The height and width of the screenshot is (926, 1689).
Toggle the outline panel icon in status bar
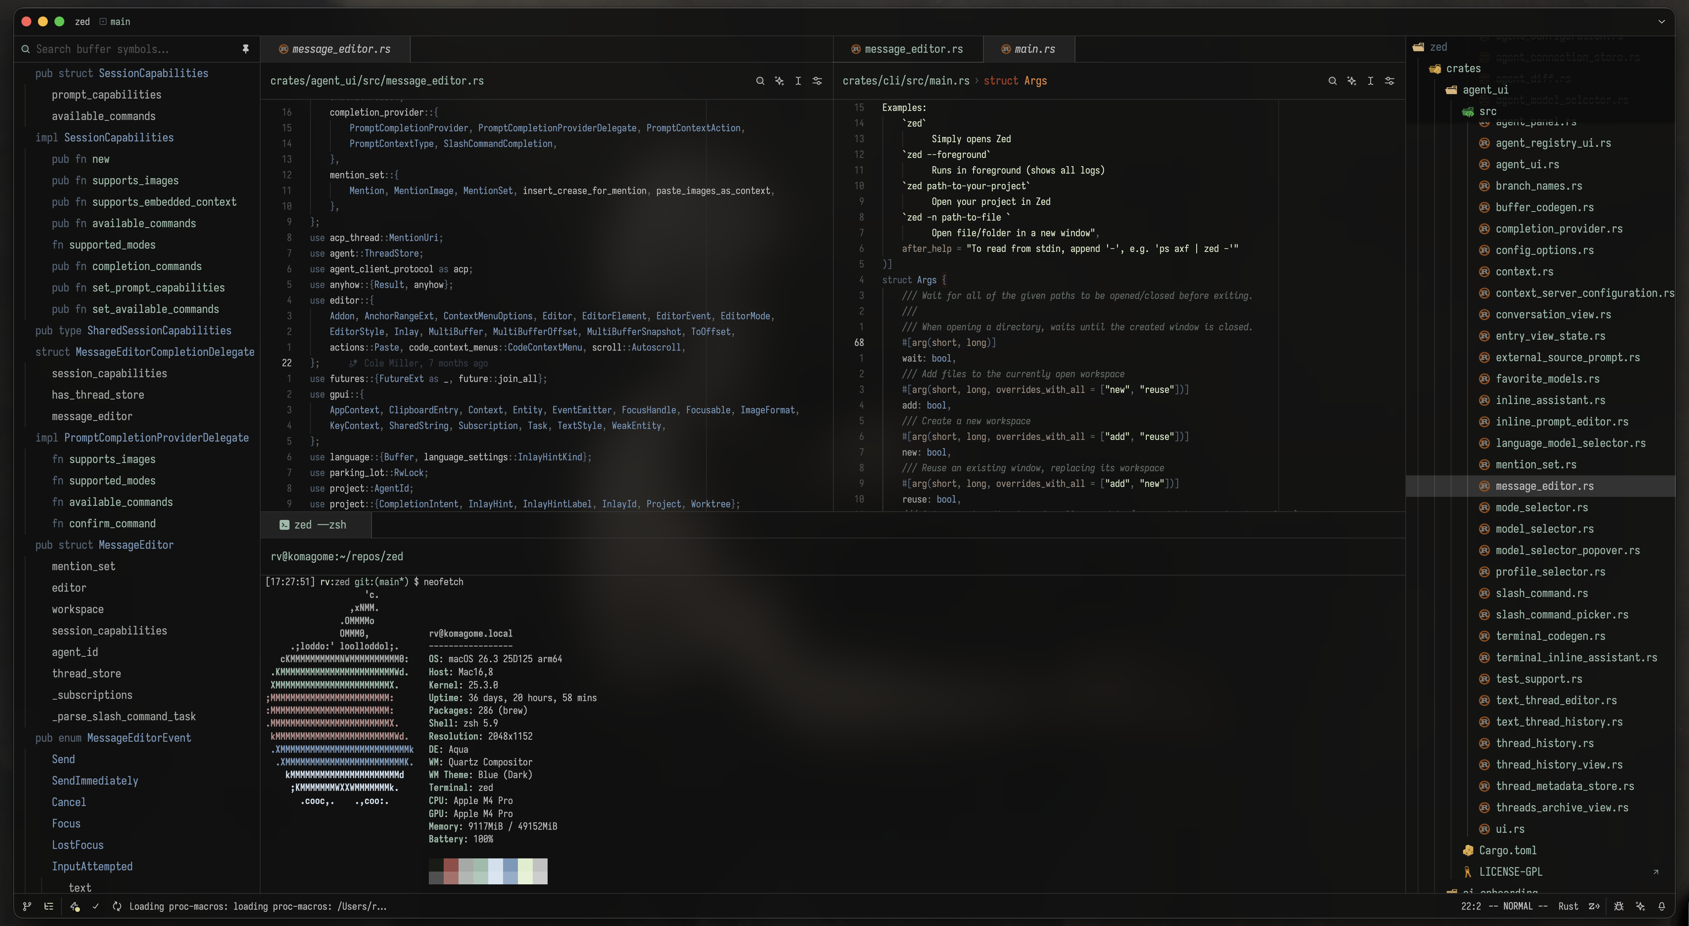coord(49,906)
